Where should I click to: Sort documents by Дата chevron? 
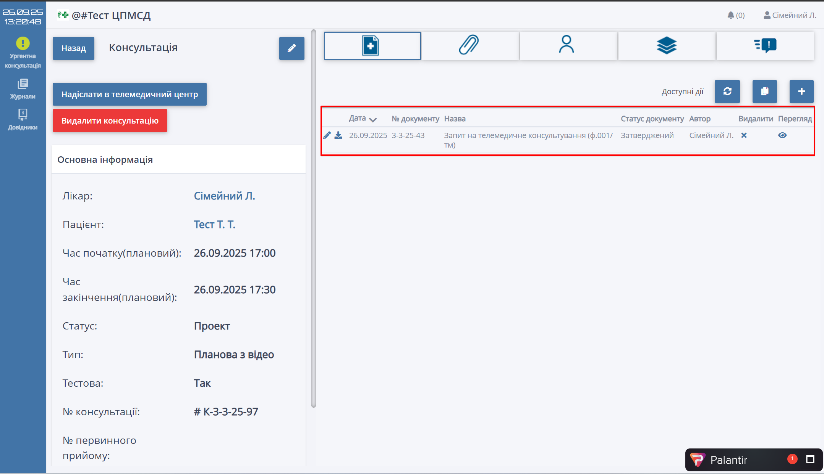tap(373, 120)
